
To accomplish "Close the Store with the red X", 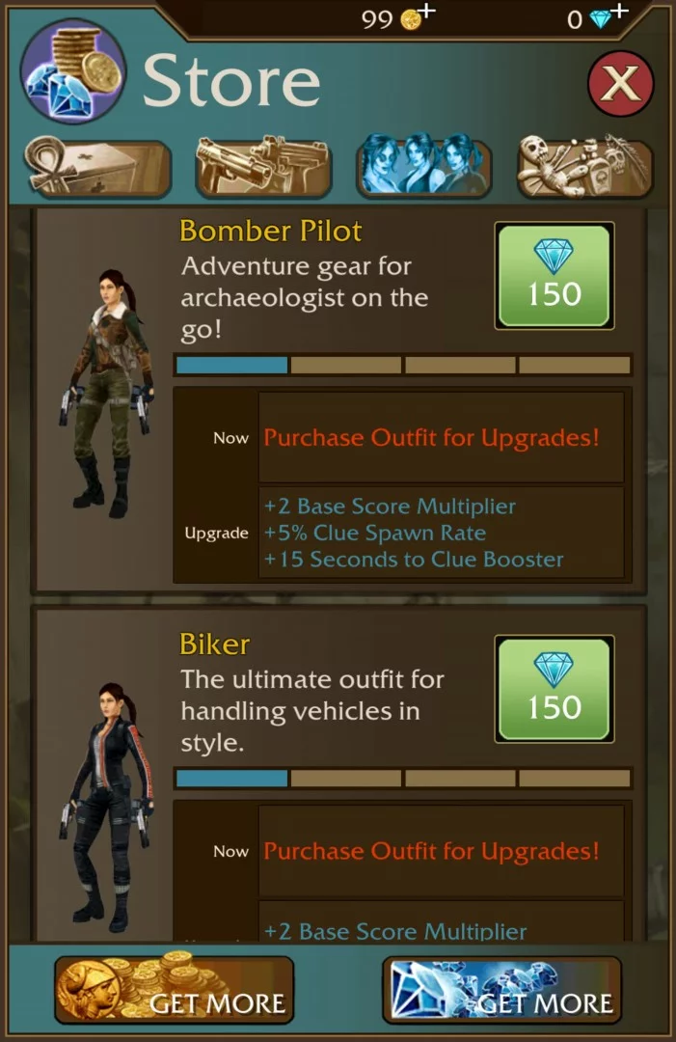I will 620,84.
